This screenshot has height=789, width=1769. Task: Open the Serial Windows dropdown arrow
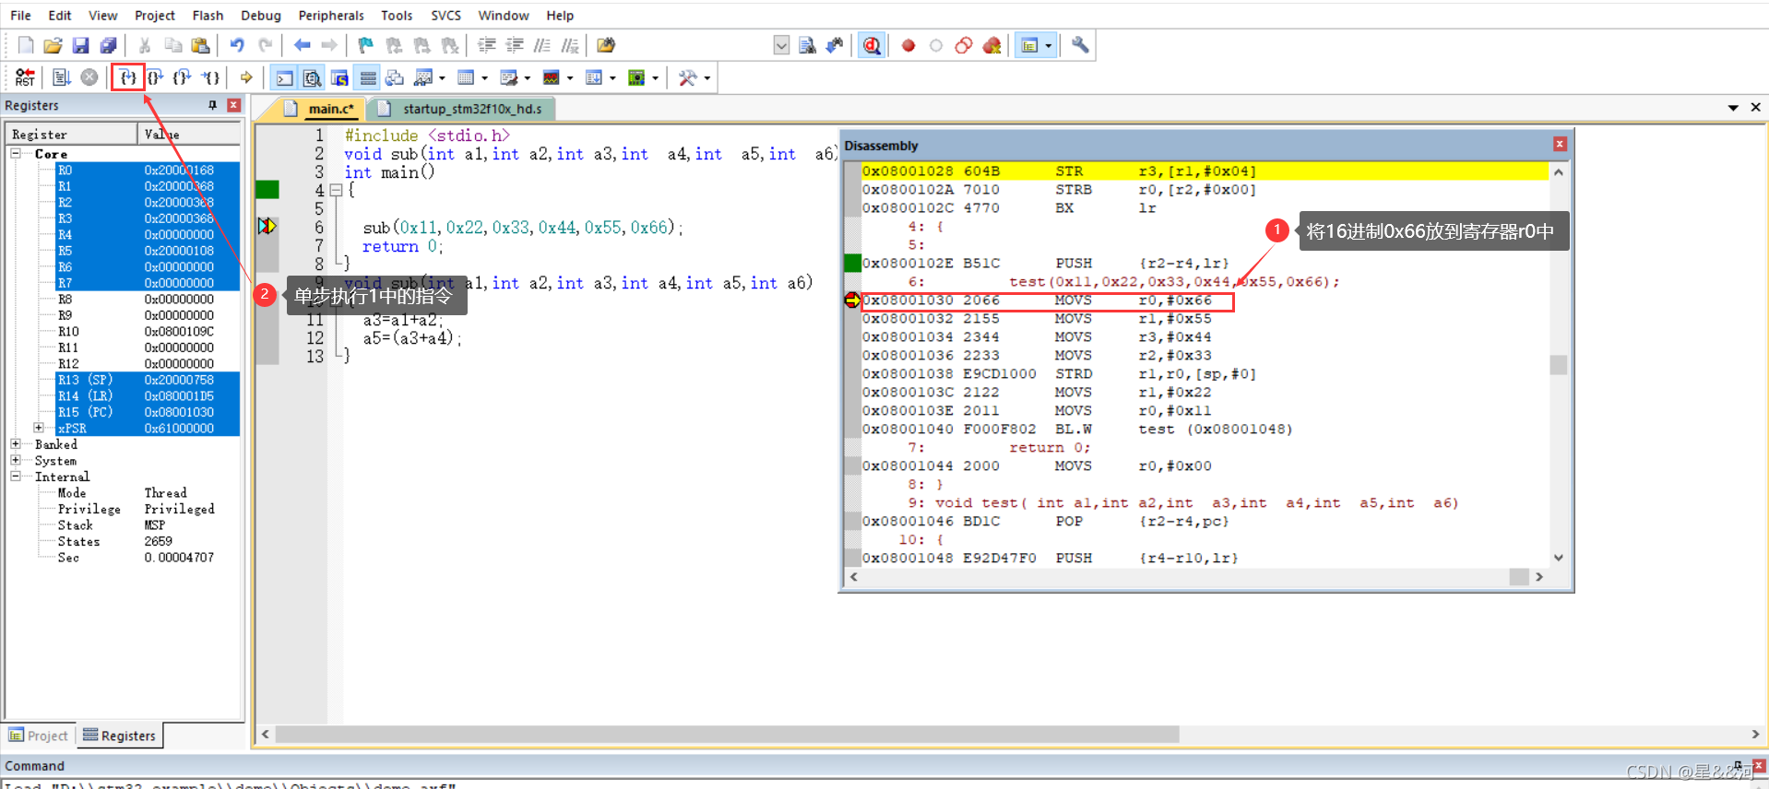coord(528,78)
